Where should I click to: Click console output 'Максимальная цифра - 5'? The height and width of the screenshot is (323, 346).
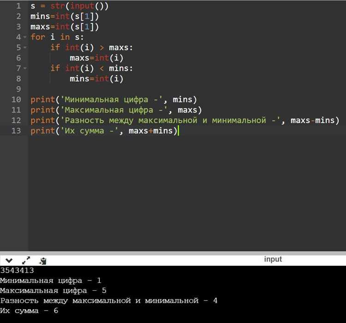point(53,291)
